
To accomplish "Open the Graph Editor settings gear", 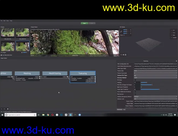I will coord(8,109).
